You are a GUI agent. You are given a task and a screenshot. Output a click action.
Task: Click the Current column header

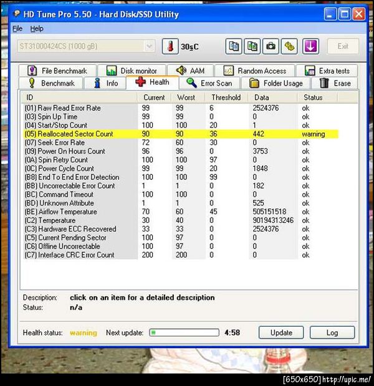point(154,97)
